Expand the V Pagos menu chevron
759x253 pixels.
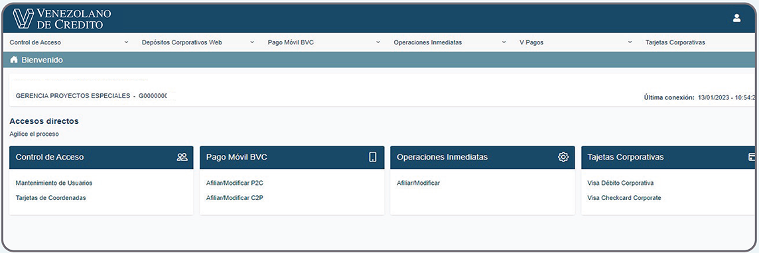point(630,42)
